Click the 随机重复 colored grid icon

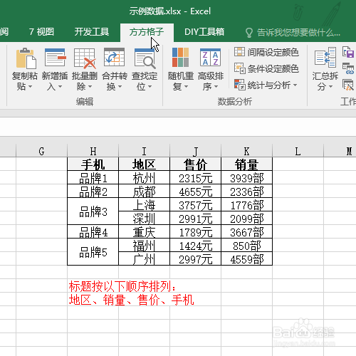coord(180,57)
